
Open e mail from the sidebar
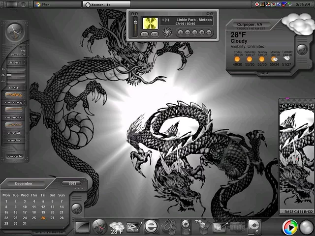click(14, 133)
